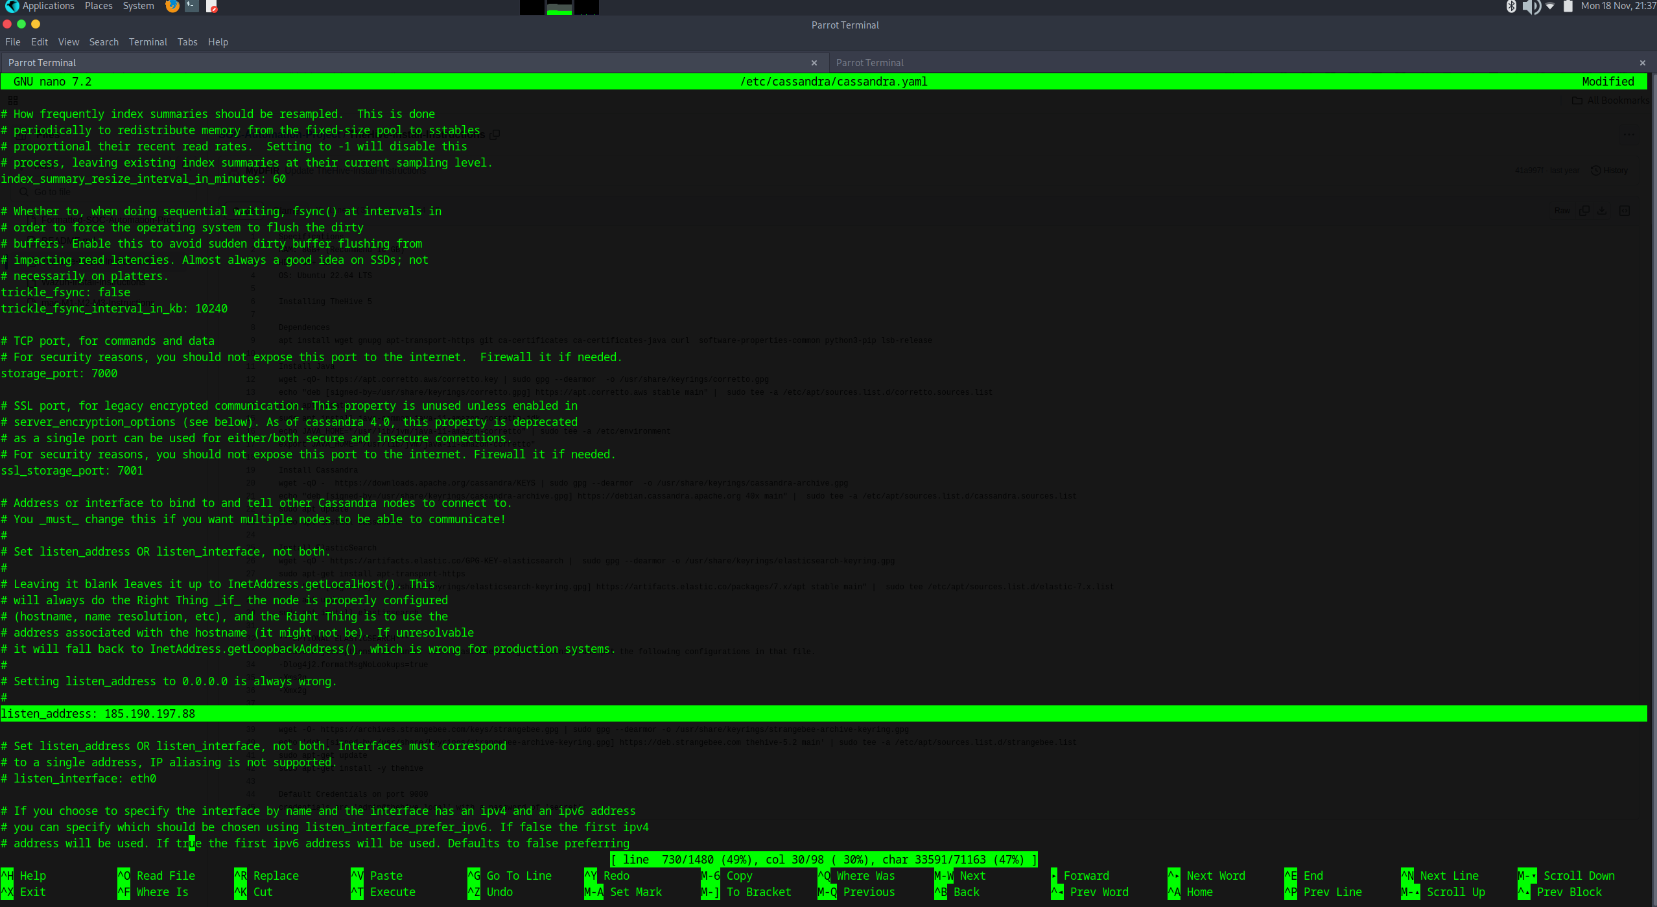Open the Places dropdown

pos(99,6)
